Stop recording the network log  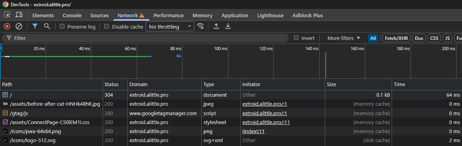pyautogui.click(x=7, y=26)
